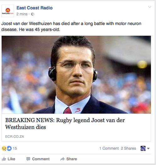Click the speech bubble comment icon

coord(28,159)
